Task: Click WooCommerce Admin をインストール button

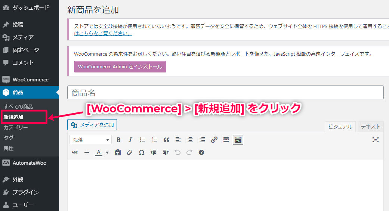Action: click(x=120, y=67)
